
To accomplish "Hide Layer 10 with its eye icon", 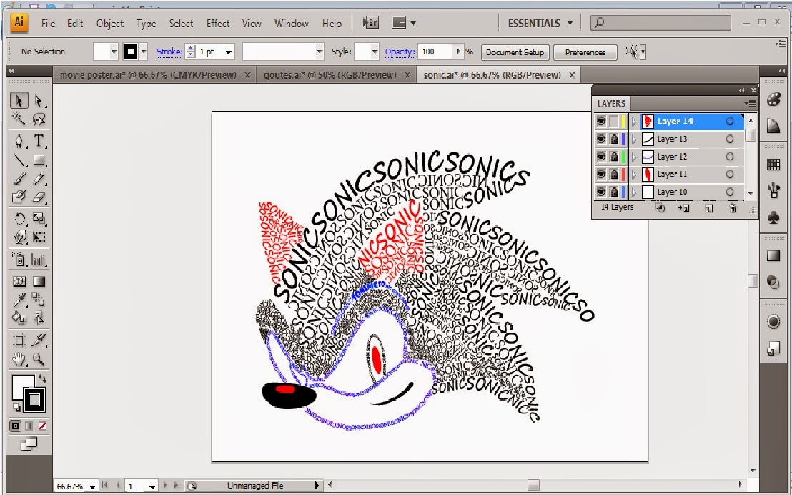I will tap(600, 192).
